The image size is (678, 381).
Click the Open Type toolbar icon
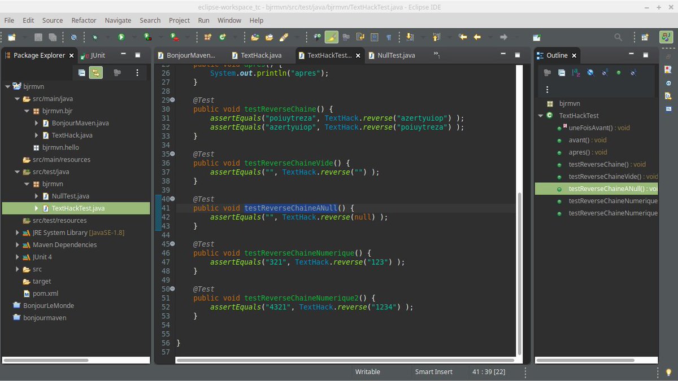(255, 37)
